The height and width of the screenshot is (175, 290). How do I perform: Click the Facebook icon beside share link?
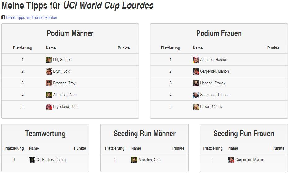click(3, 18)
